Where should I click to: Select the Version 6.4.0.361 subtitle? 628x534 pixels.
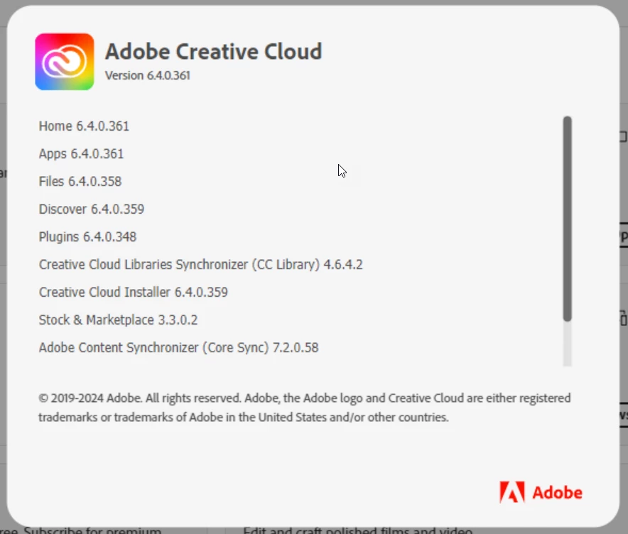click(147, 75)
